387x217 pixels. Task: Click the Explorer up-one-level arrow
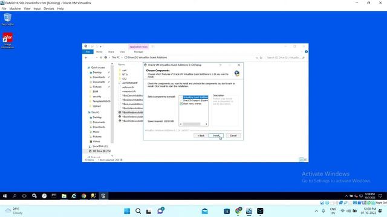pos(101,58)
